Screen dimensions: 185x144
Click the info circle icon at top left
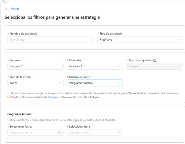coord(5,1)
